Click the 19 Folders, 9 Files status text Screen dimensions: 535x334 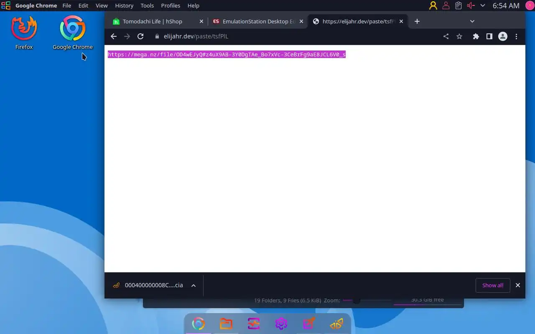tap(288, 300)
